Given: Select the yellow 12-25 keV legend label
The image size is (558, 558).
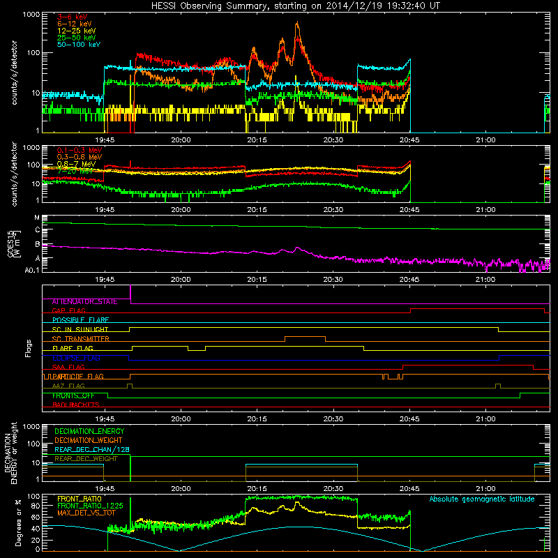Looking at the screenshot, I should pos(77,31).
